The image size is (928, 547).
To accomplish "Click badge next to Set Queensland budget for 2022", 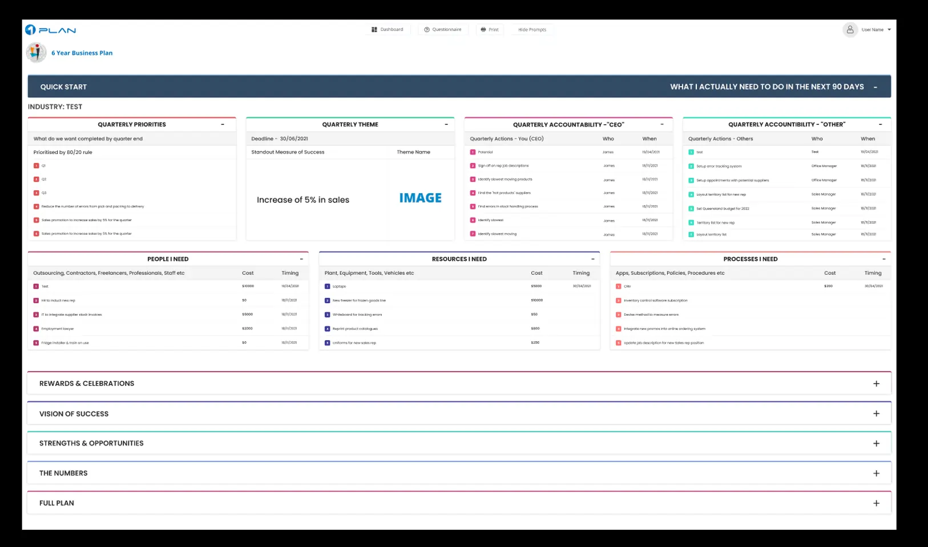I will pyautogui.click(x=691, y=209).
